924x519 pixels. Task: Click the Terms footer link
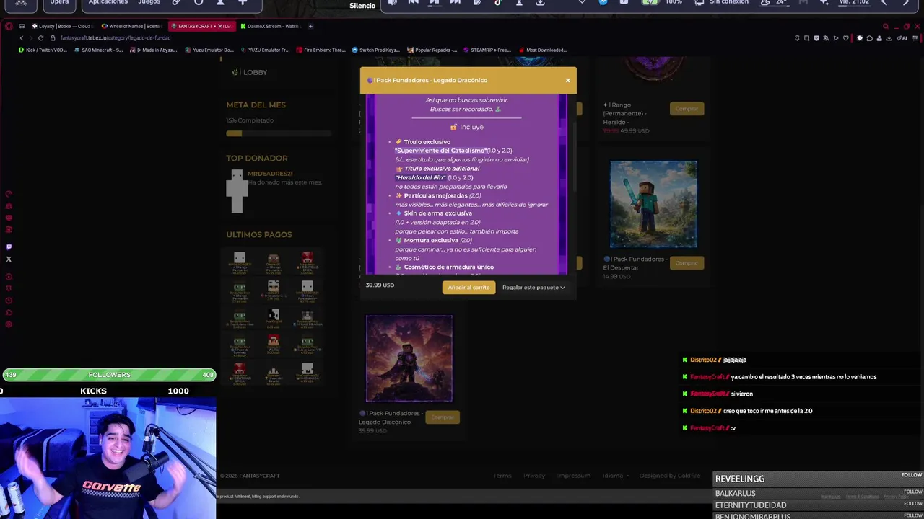coord(502,476)
